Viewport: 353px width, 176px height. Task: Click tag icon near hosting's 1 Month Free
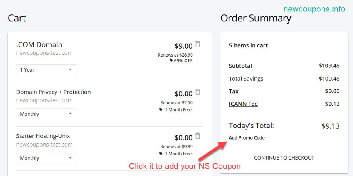160,154
